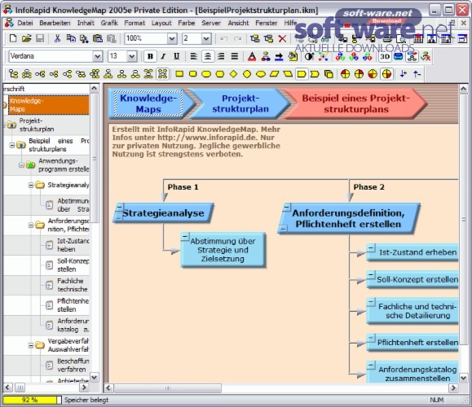Click the paste clipboard icon
This screenshot has height=407, width=472.
98,38
